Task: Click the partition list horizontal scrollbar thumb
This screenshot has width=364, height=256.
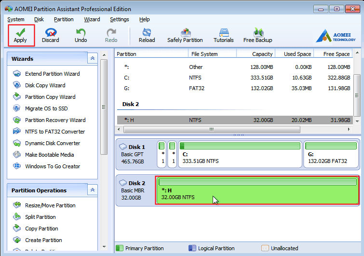Action: (212, 129)
